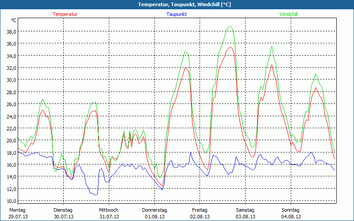Click the green Windchill legend label
The image size is (354, 221).
click(289, 14)
